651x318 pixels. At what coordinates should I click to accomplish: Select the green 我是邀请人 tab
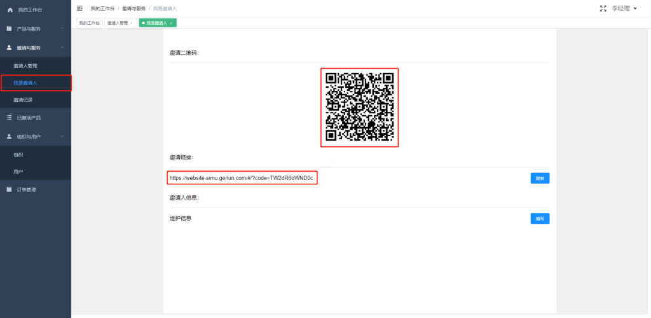pyautogui.click(x=158, y=24)
